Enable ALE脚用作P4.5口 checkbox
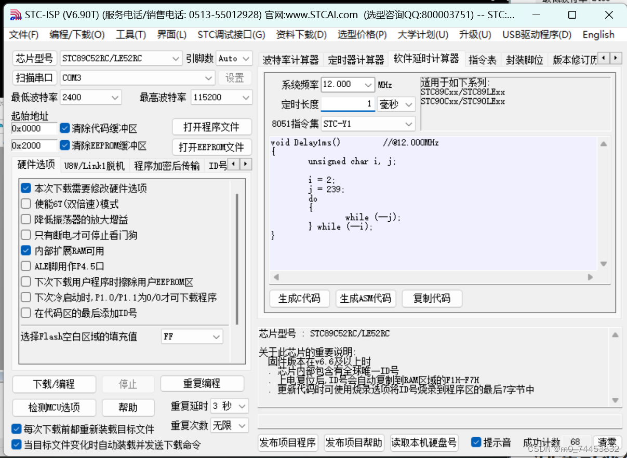This screenshot has height=458, width=627. coord(26,266)
